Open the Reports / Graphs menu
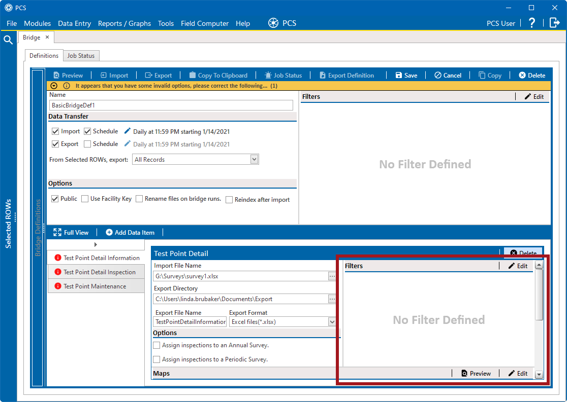Image resolution: width=567 pixels, height=402 pixels. pos(124,23)
